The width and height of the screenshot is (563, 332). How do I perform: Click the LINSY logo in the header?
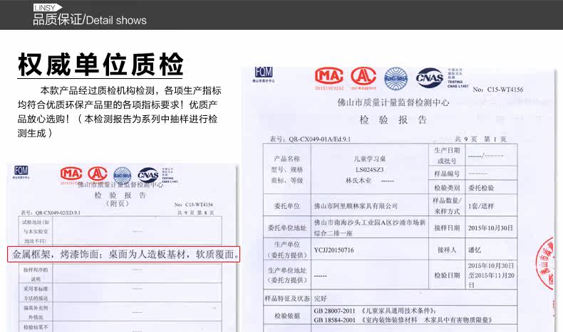[48, 8]
